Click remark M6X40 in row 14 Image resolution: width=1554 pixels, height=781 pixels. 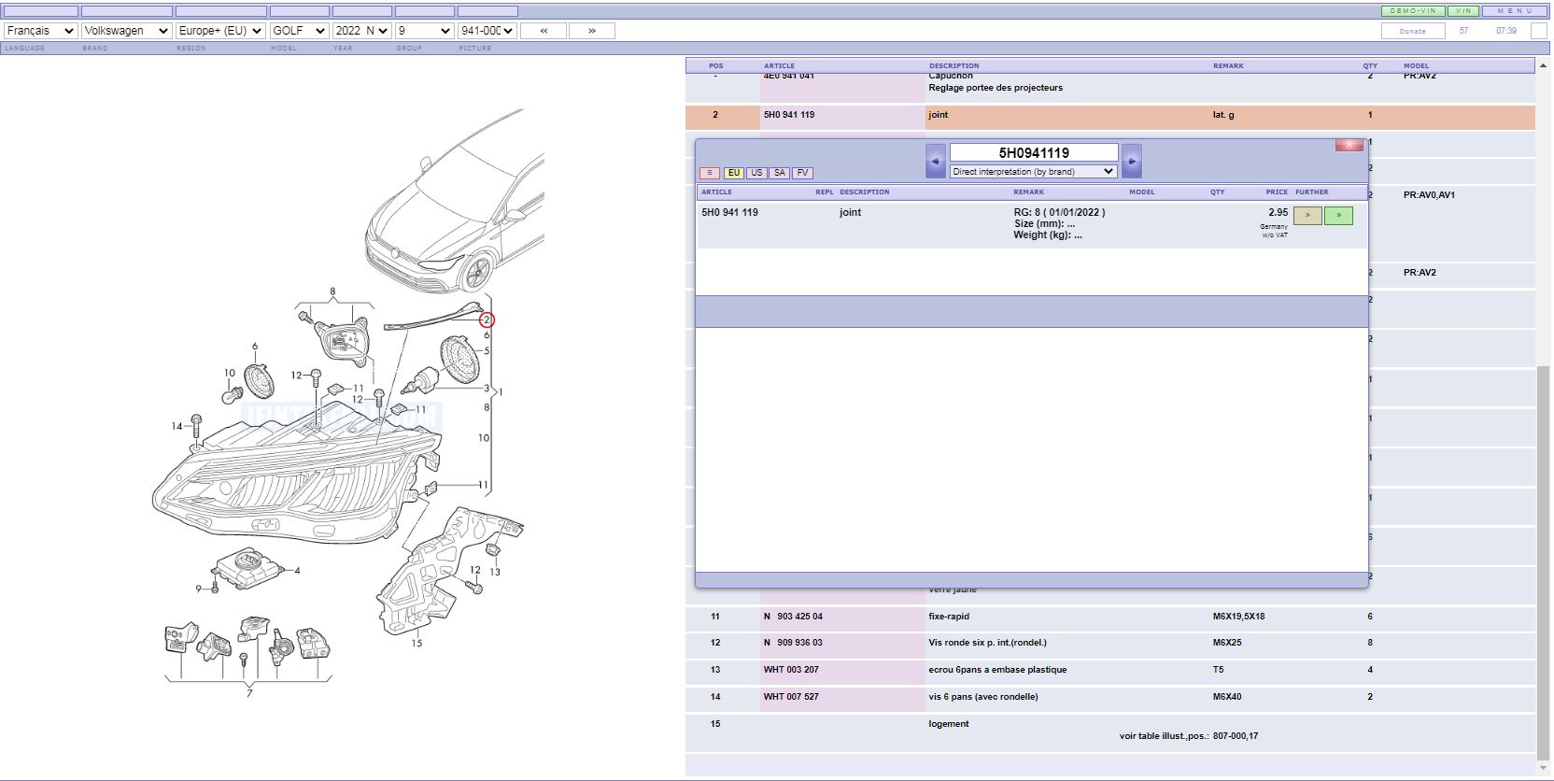[x=1227, y=697]
